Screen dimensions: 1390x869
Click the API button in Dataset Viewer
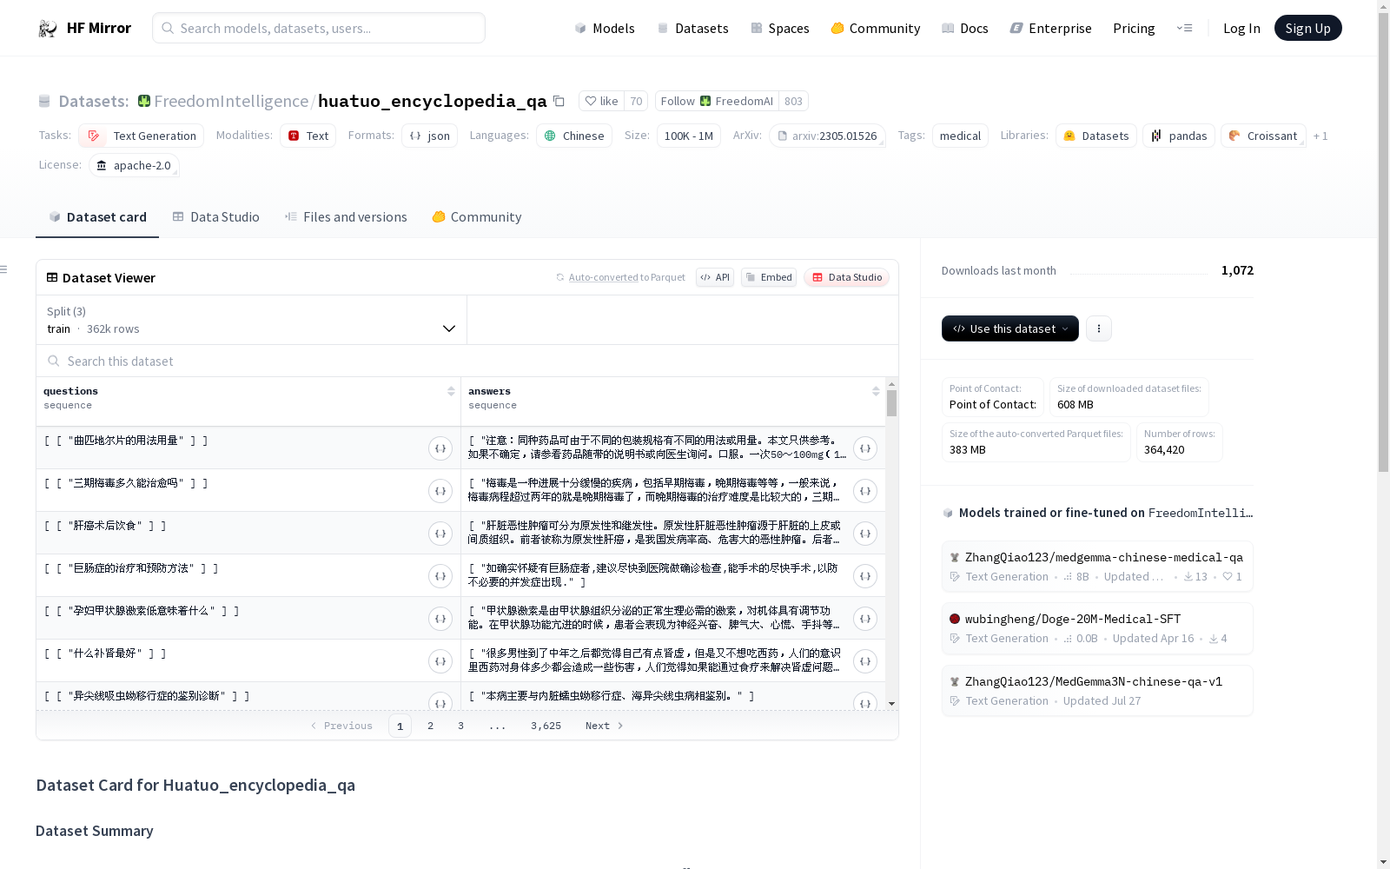tap(715, 277)
